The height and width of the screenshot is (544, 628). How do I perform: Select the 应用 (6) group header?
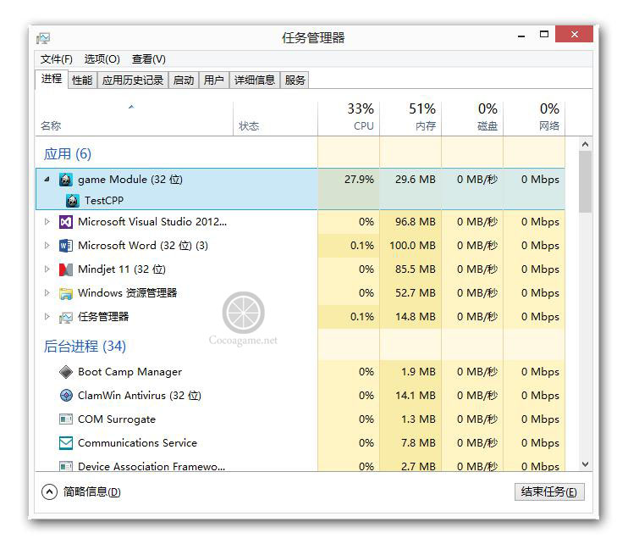(68, 154)
